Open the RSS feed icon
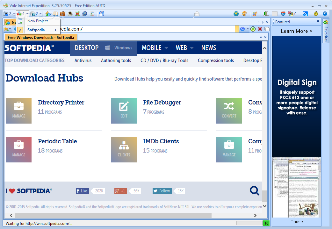Viewport: 332px width, 229px height. pyautogui.click(x=305, y=14)
